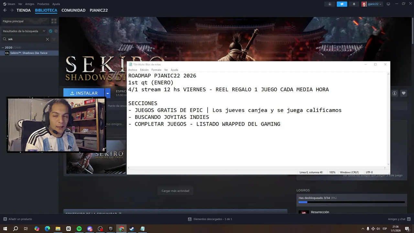414x233 pixels.
Task: Go forward with Steam right arrow
Action: point(12,10)
